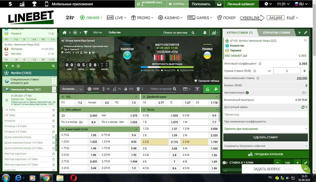Click the Пополнить deposit button

201,4
